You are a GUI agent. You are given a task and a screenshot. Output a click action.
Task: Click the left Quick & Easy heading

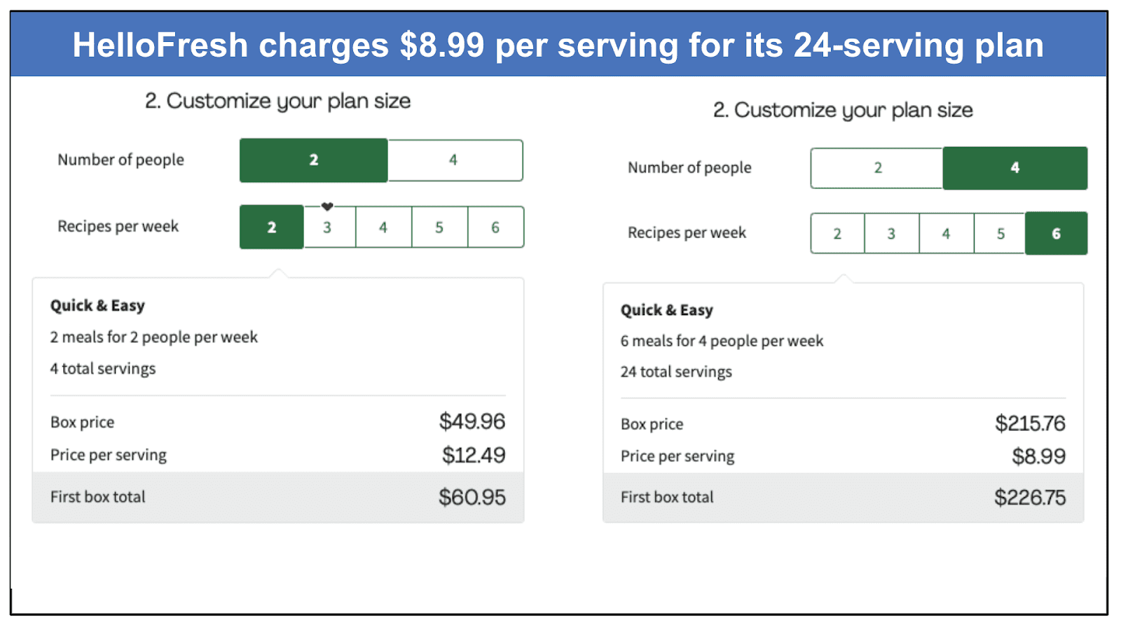click(x=97, y=306)
